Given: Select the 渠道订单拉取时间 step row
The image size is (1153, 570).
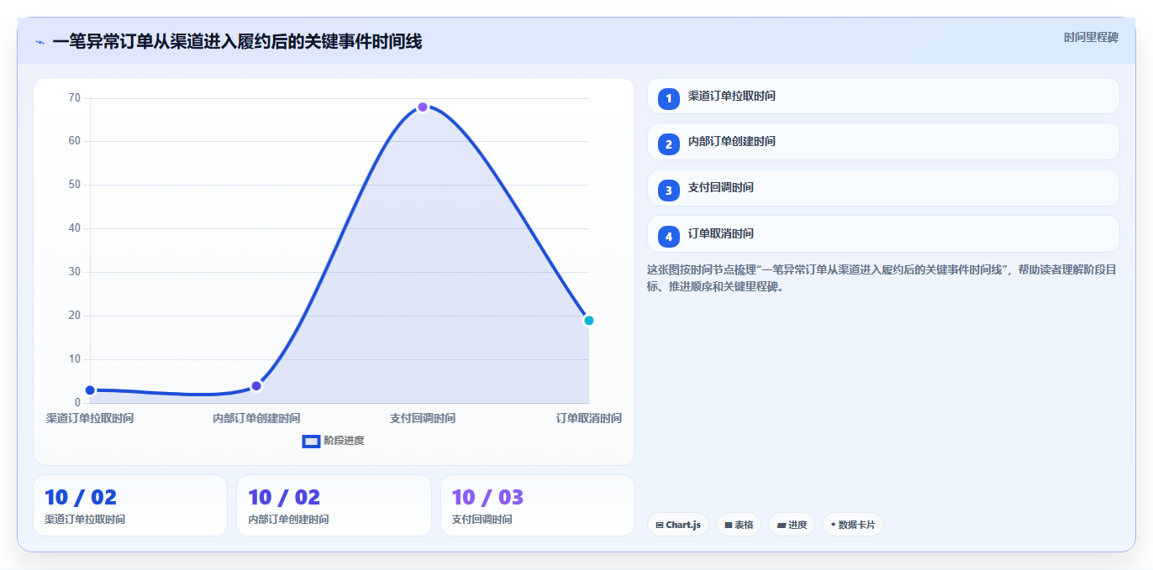Looking at the screenshot, I should [883, 96].
